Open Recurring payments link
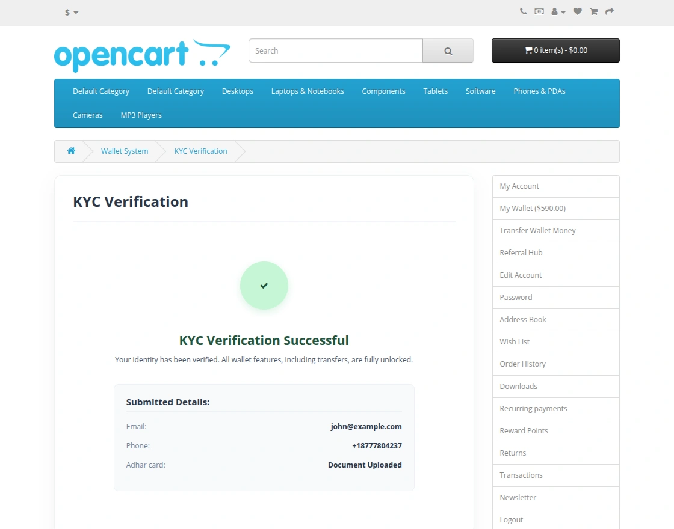 click(x=556, y=409)
